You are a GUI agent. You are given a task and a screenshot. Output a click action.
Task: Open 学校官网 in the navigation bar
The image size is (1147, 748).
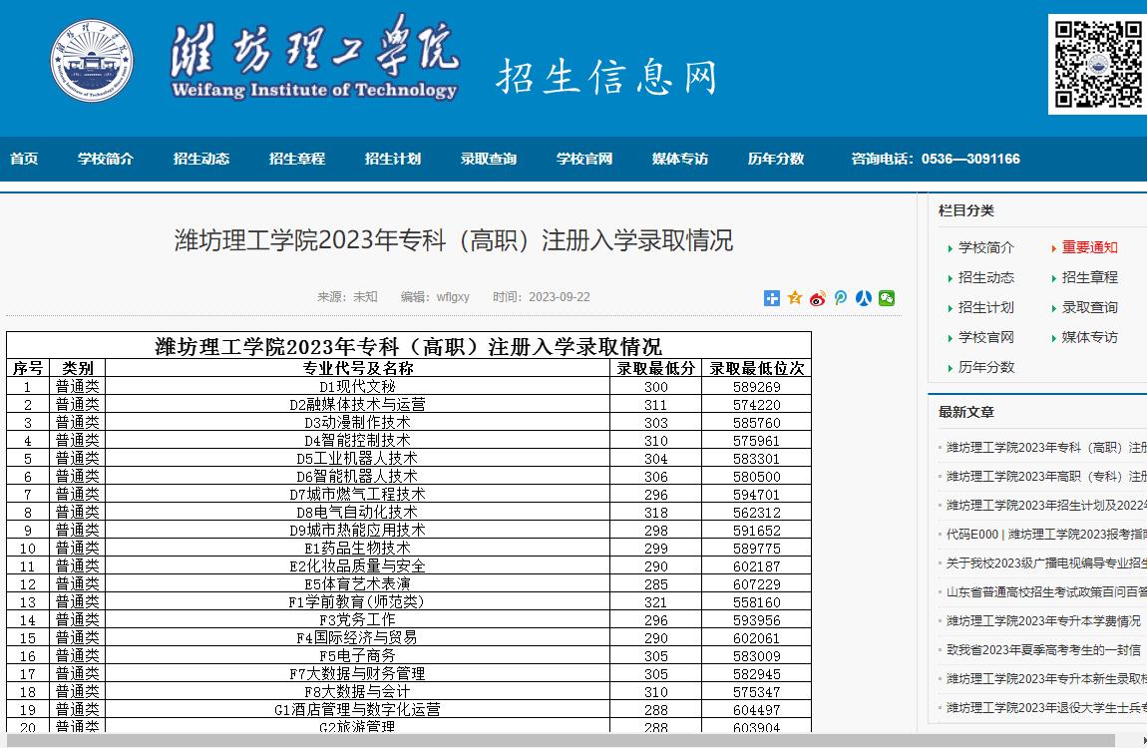[584, 159]
